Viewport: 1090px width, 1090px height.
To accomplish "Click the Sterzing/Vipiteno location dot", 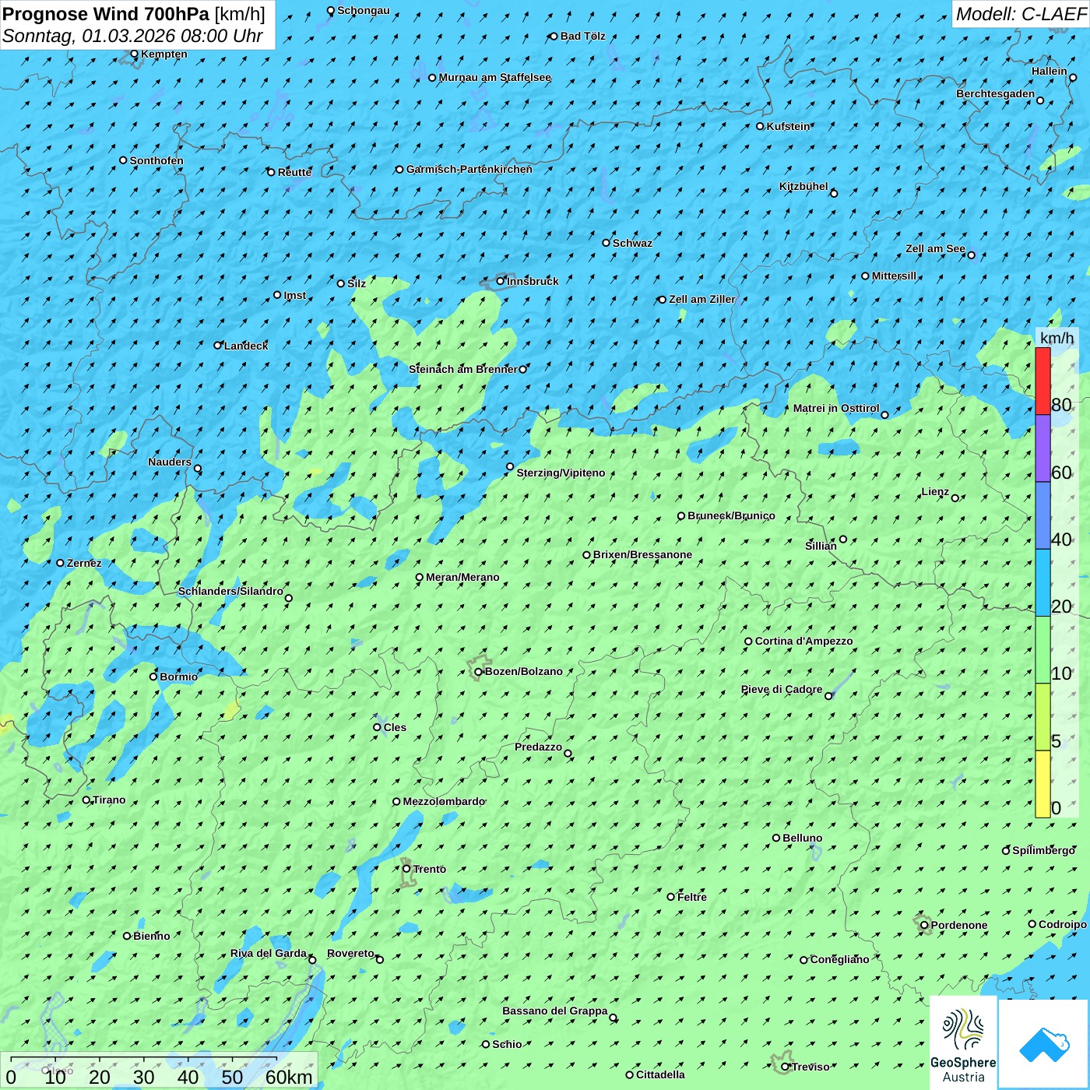I will tap(510, 466).
